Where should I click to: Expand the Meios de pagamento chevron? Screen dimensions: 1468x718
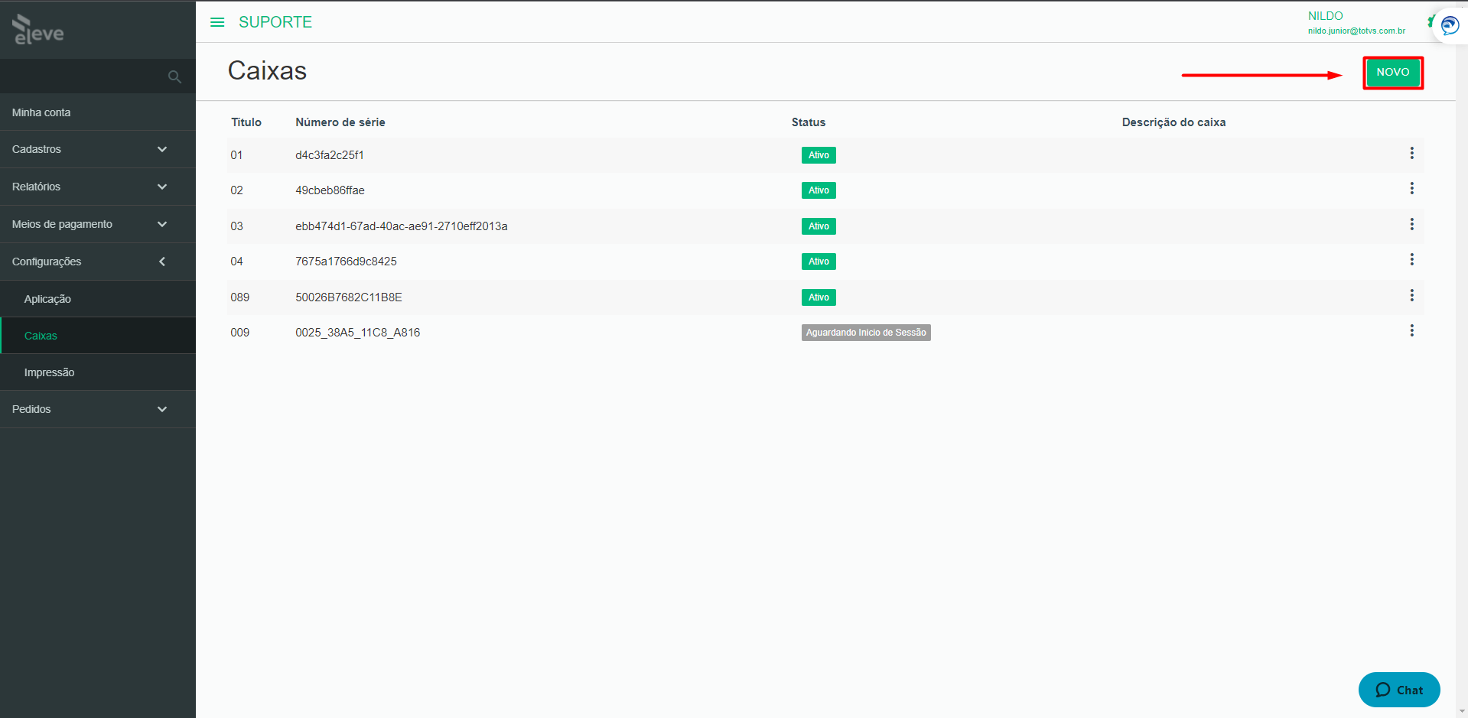(162, 224)
